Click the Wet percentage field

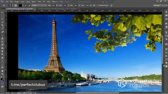[x=54, y=5]
